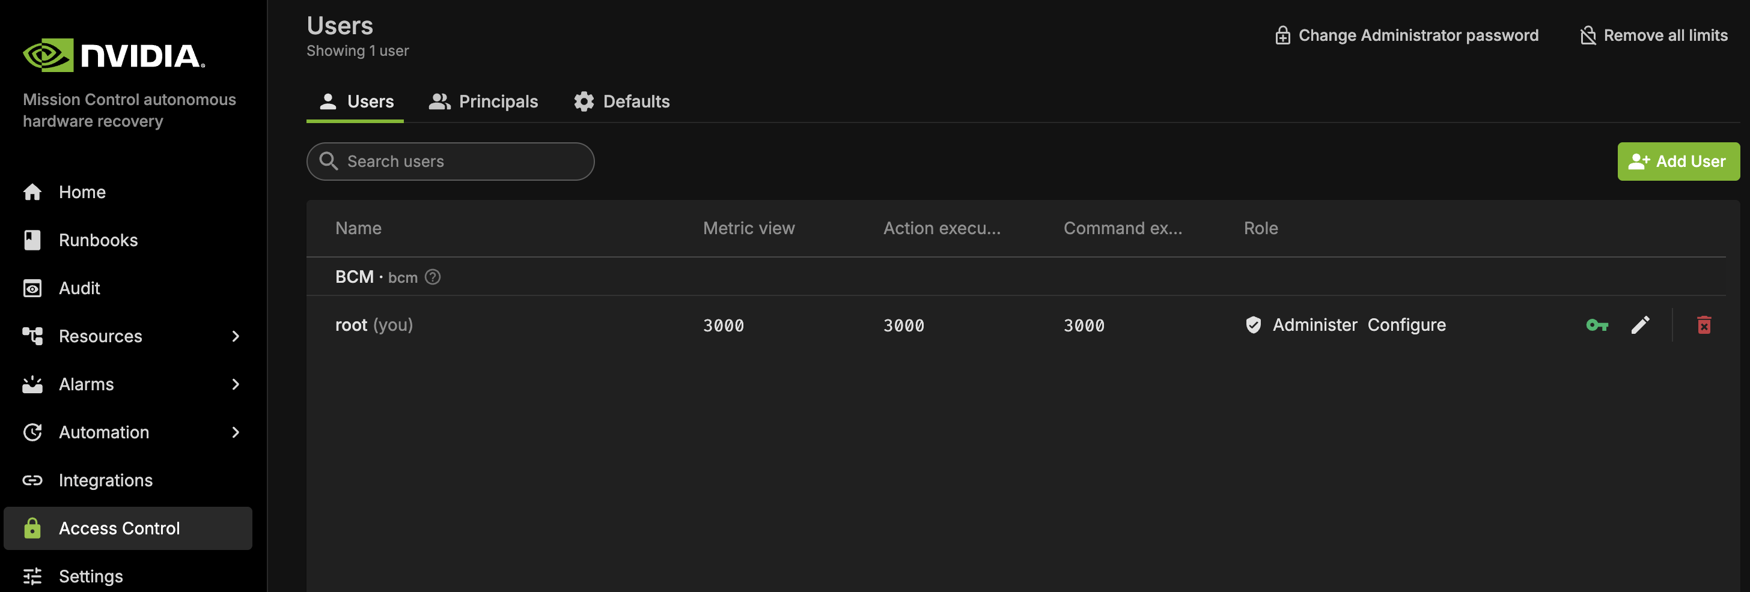The image size is (1750, 592).
Task: Select the Users tab
Action: 355,102
